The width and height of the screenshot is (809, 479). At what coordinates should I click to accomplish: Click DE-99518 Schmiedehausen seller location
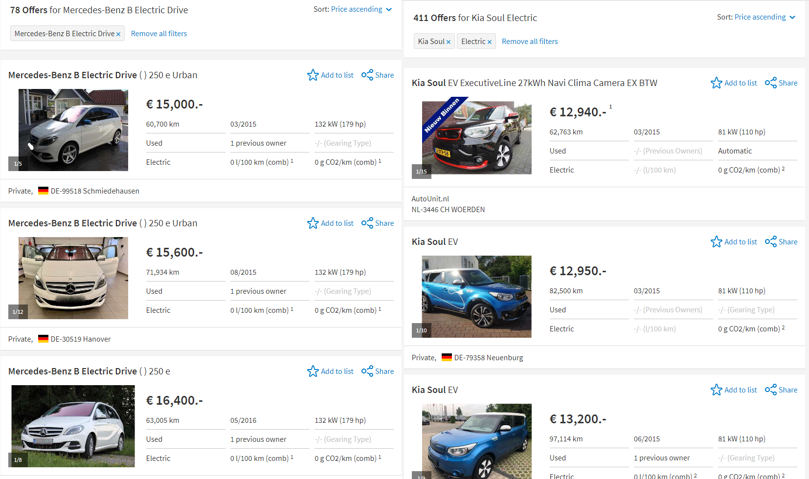[95, 191]
